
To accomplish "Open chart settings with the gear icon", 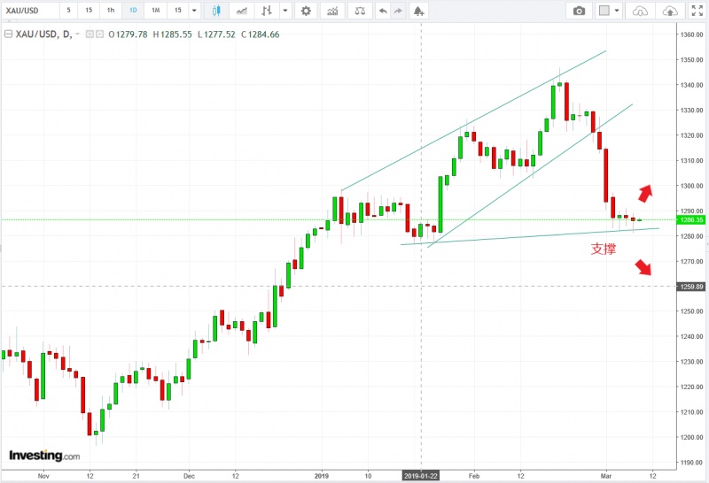I will coord(306,11).
